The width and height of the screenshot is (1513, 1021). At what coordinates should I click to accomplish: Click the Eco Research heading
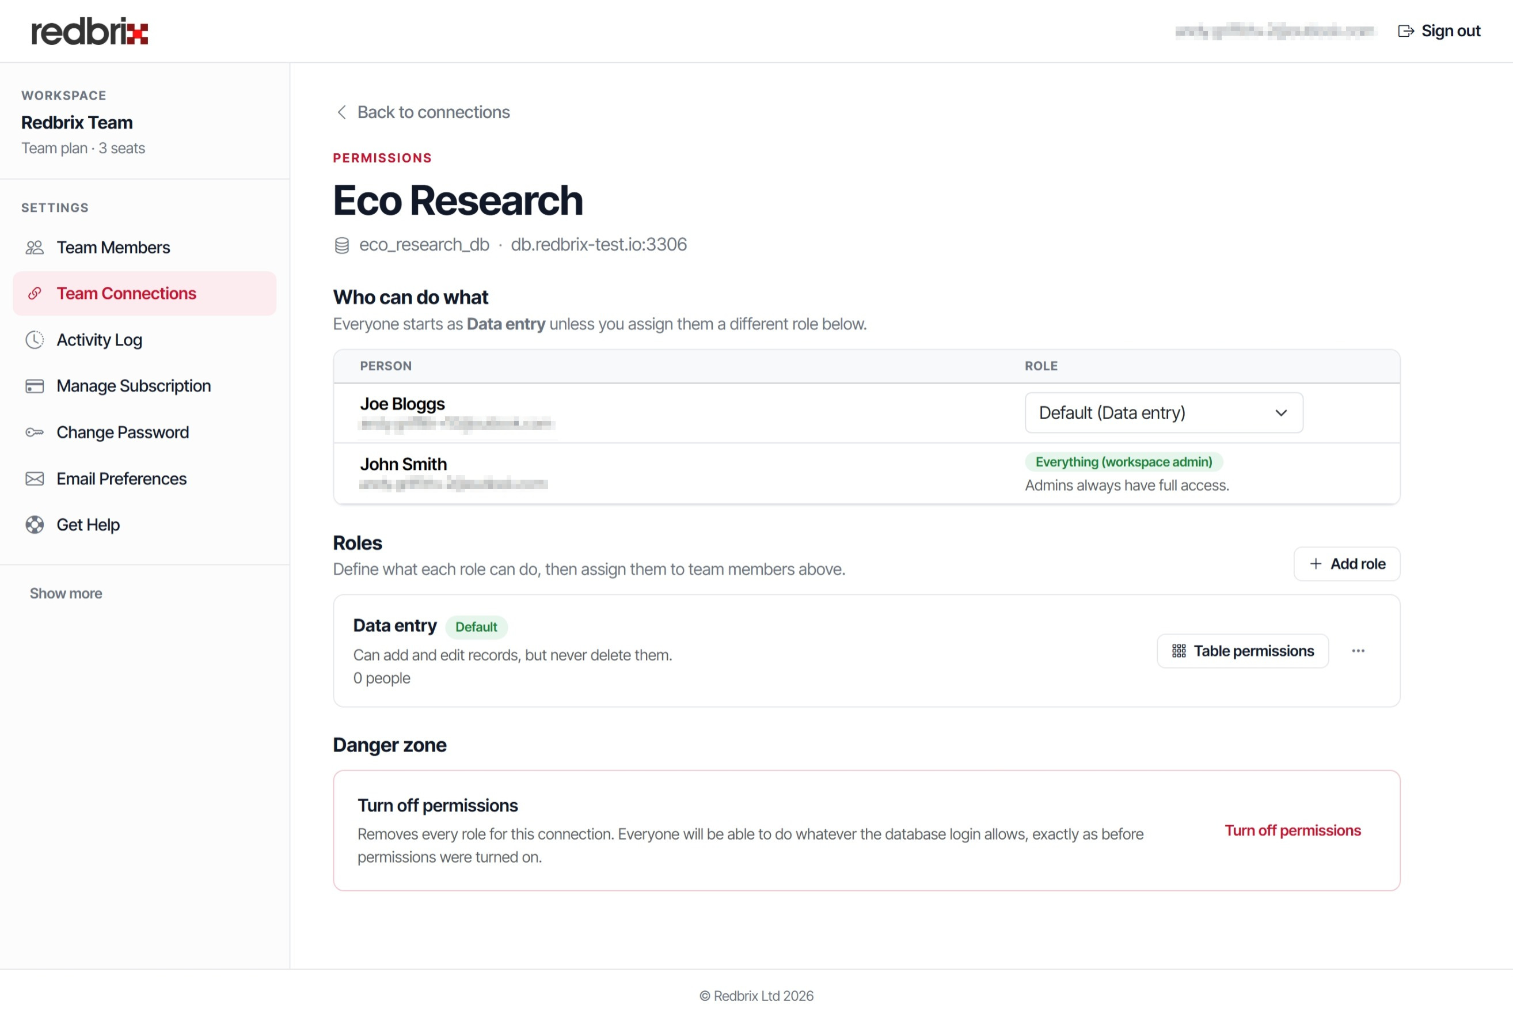[458, 200]
